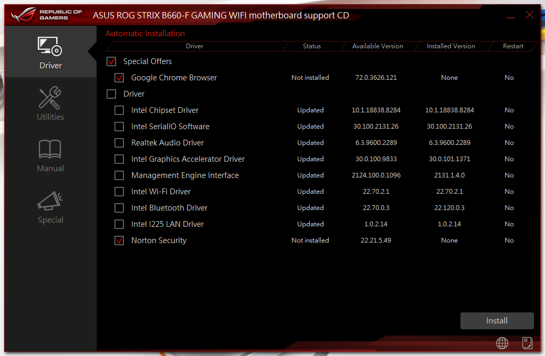
Task: Open the Utilities wrench icon
Action: [x=50, y=99]
